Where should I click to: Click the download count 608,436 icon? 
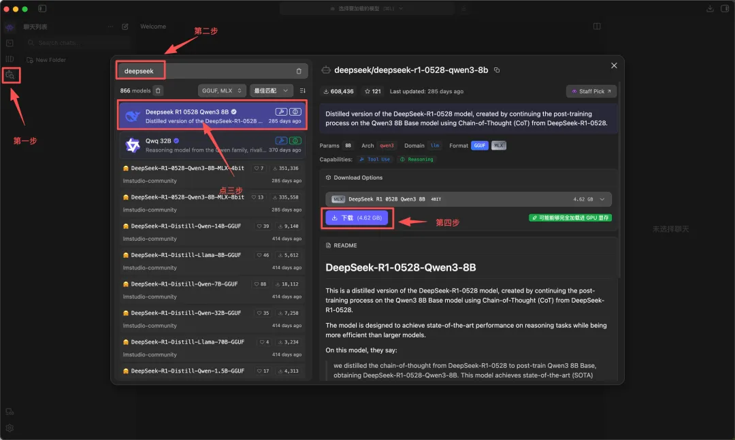[x=326, y=91]
